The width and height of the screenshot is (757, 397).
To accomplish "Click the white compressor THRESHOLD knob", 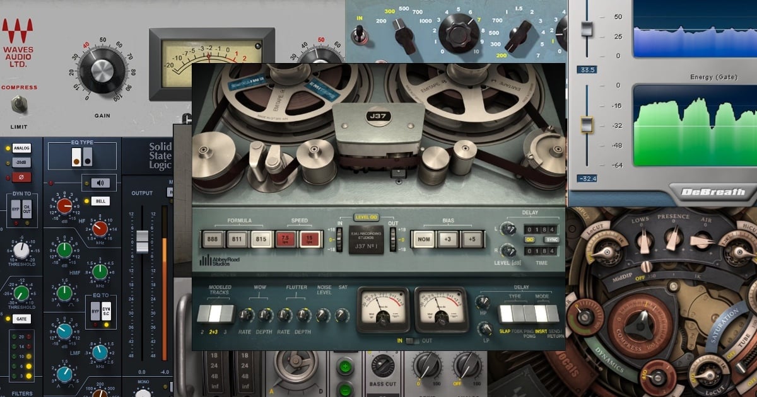I will click(x=21, y=251).
